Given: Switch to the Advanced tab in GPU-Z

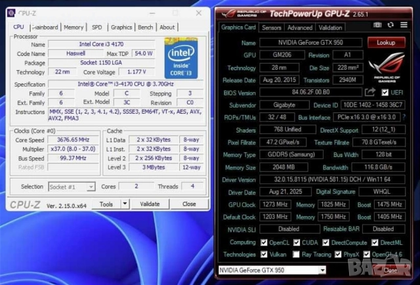Looking at the screenshot, I should (300, 28).
